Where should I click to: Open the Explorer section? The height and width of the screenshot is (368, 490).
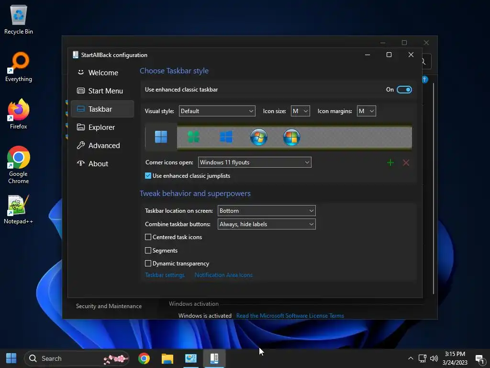(x=102, y=127)
